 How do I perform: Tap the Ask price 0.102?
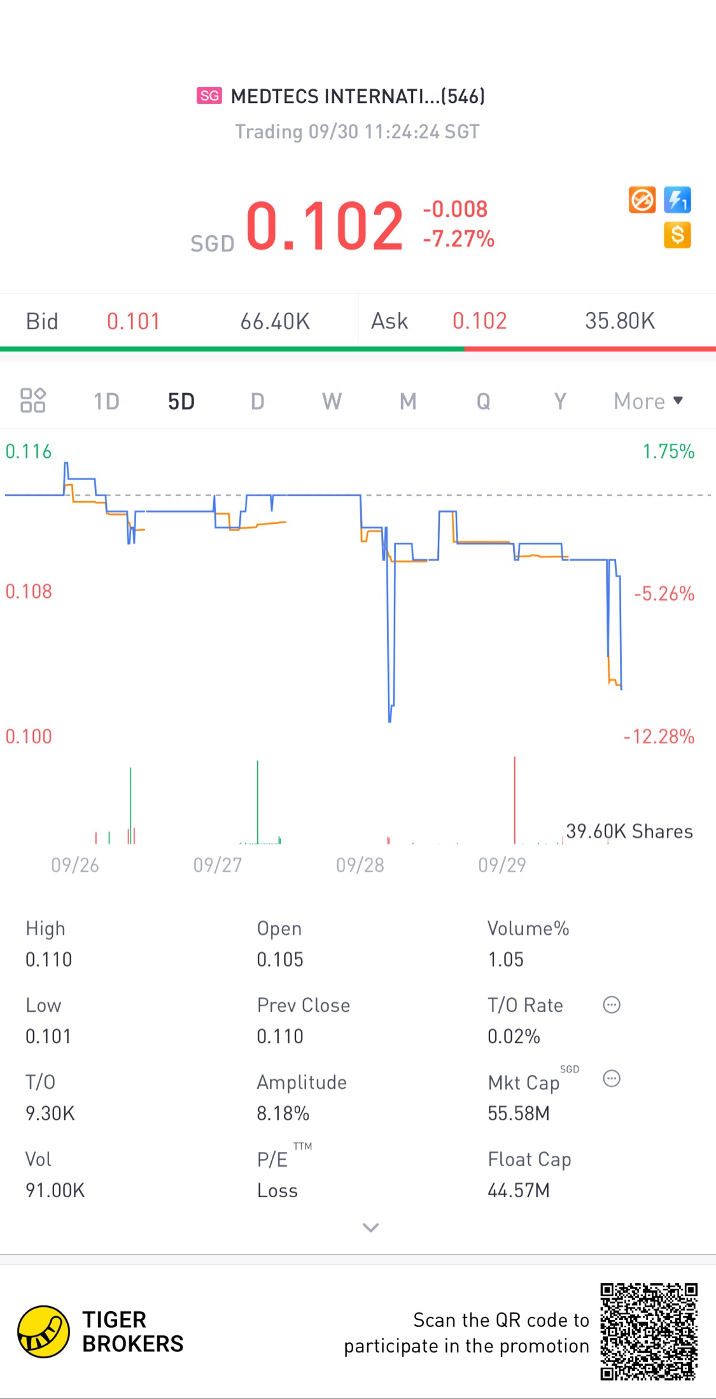click(480, 322)
